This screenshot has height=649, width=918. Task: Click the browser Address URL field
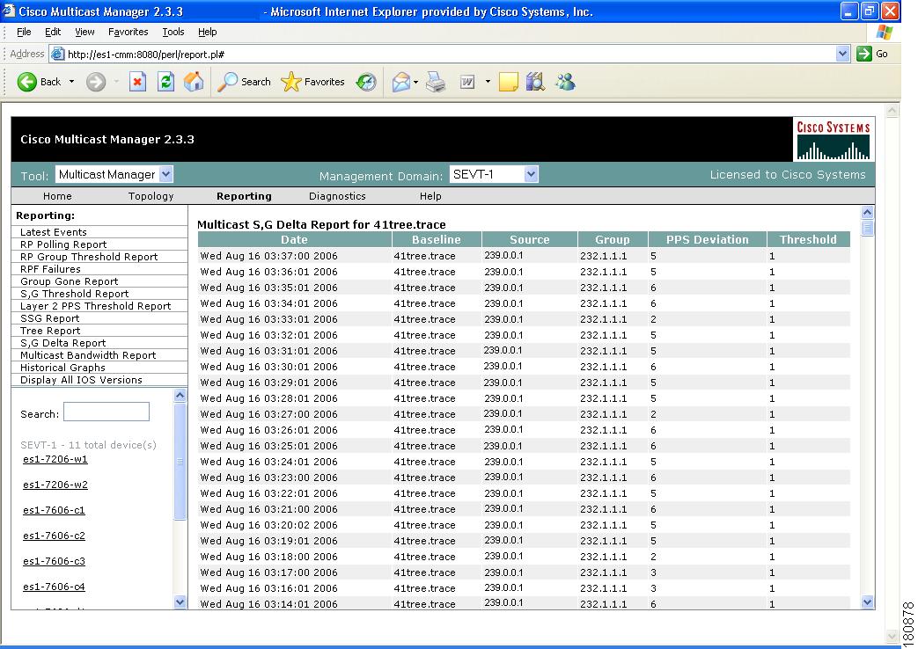450,54
